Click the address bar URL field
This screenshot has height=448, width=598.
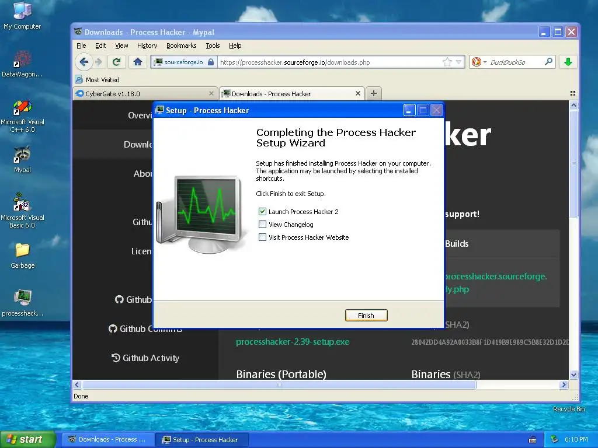click(330, 62)
